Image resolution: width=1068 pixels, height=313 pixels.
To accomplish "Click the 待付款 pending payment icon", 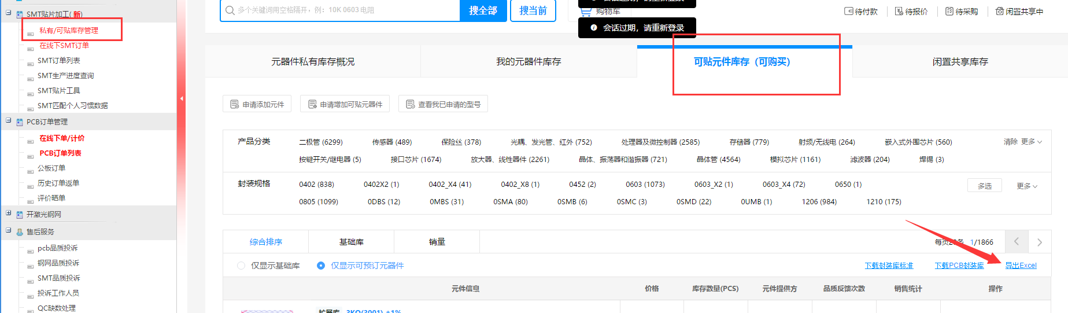I will coord(849,11).
